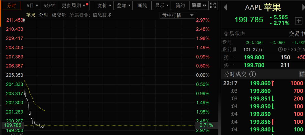Click the 211.450 top price label
The width and height of the screenshot is (305, 135).
pos(15,20)
